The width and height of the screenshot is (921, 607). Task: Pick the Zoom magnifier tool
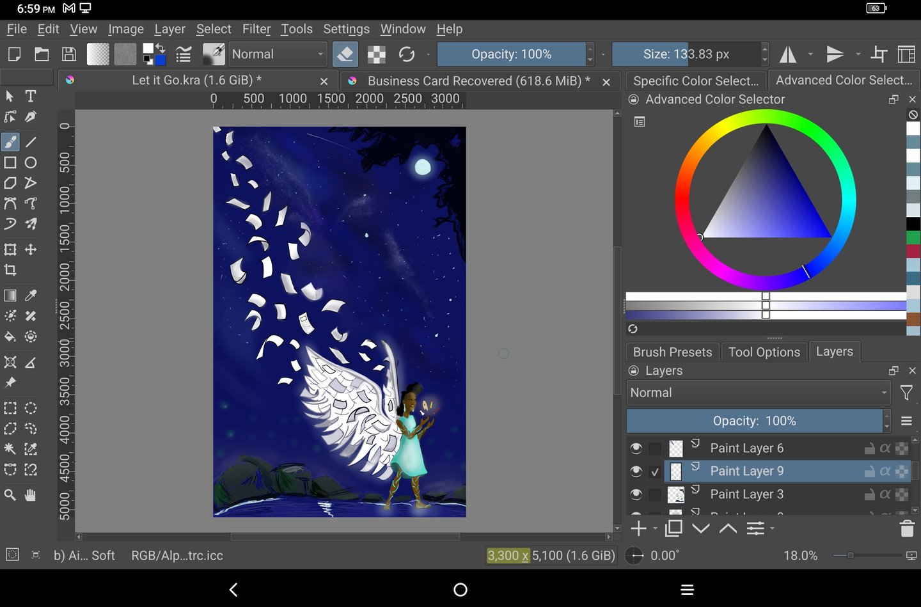coord(10,495)
